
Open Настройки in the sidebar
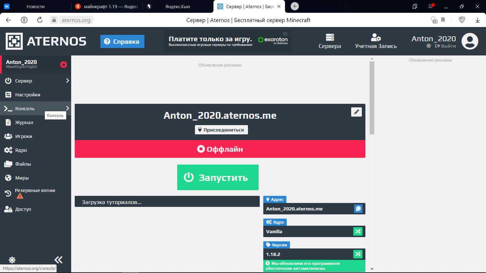tap(36, 95)
